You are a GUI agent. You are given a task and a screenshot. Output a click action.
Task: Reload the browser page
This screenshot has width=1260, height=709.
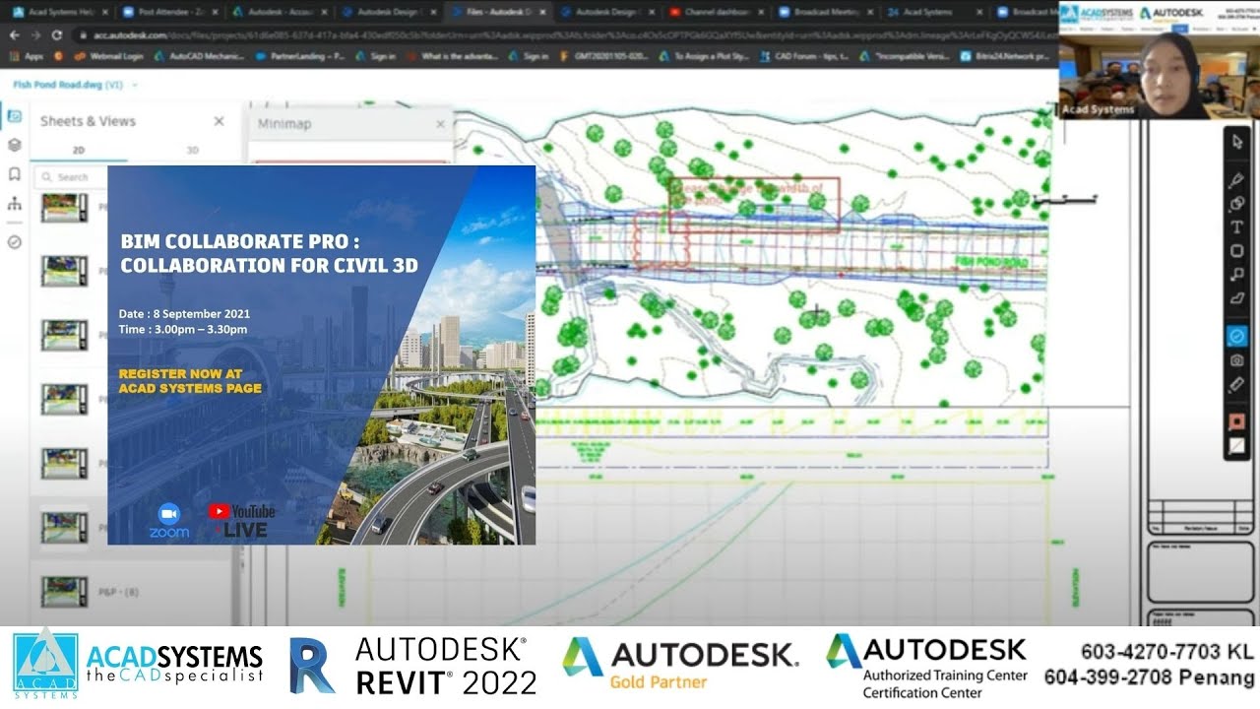[58, 34]
